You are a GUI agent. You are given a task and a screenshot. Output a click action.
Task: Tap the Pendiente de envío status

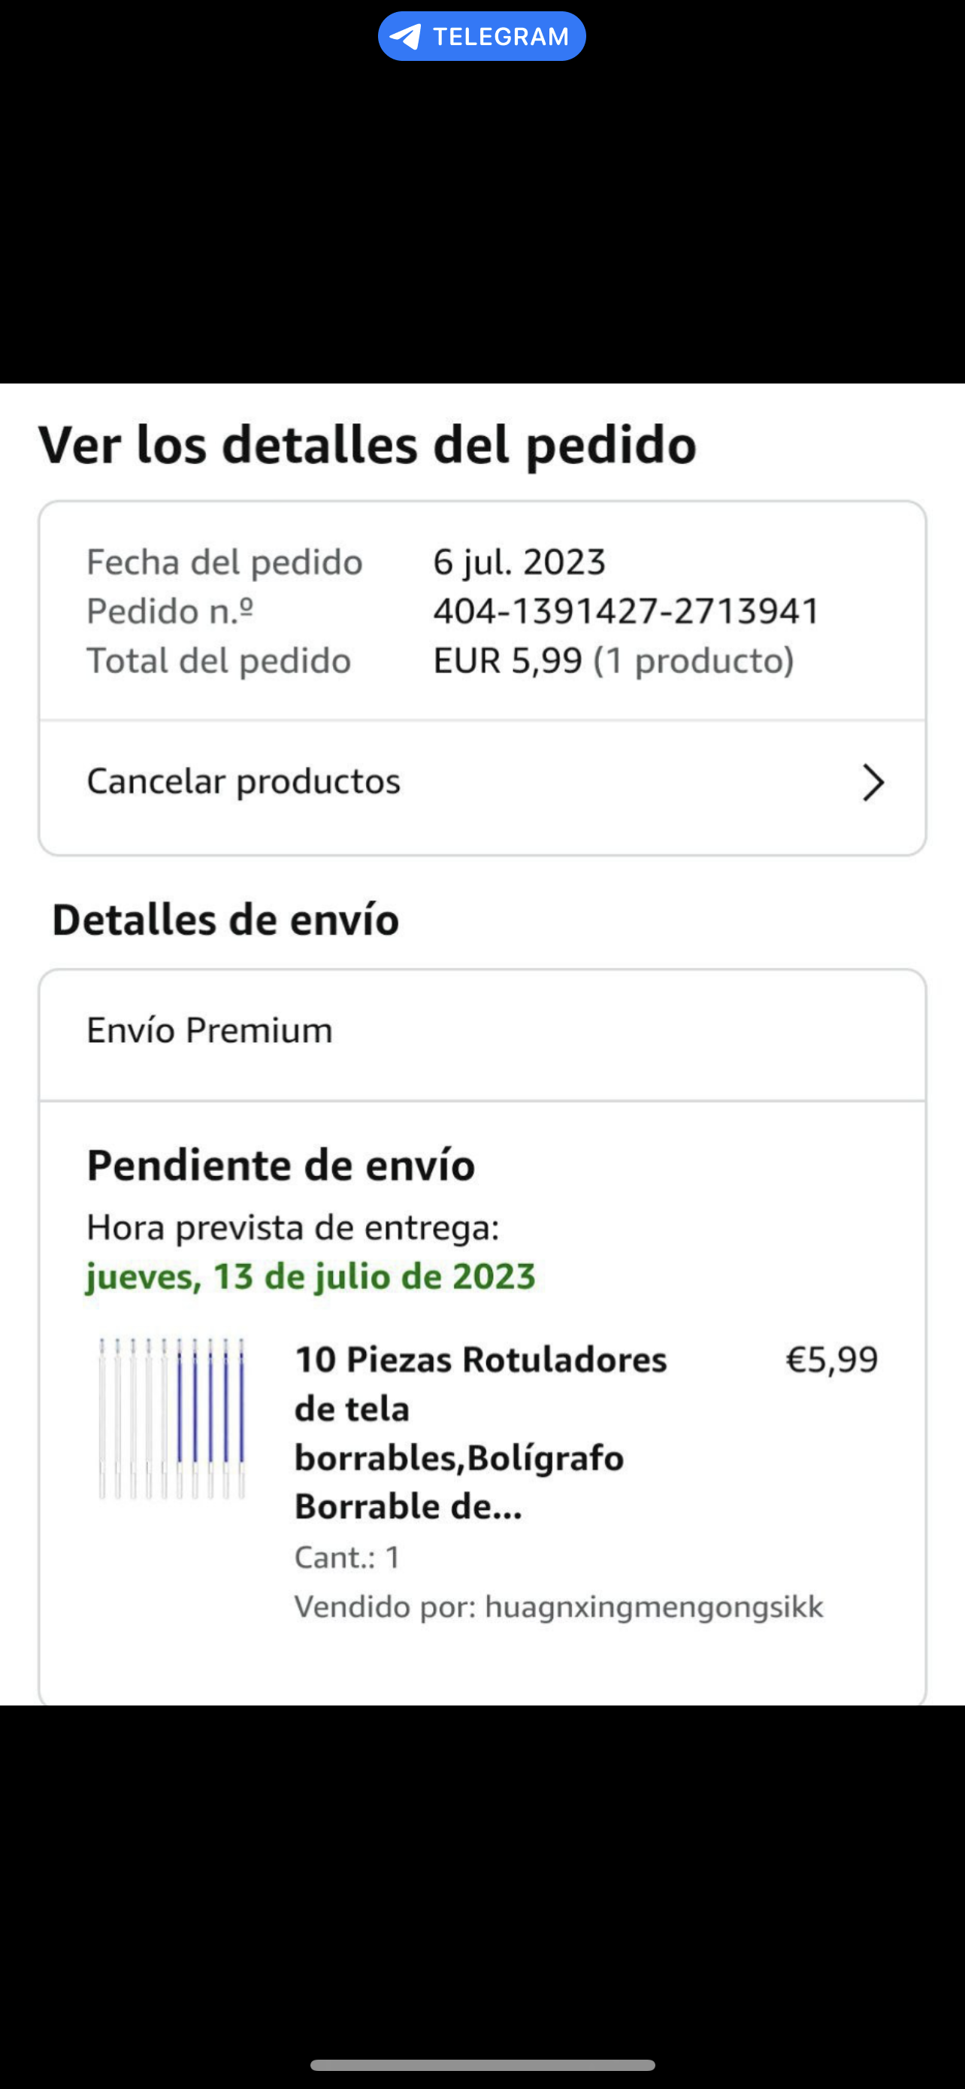coord(280,1166)
